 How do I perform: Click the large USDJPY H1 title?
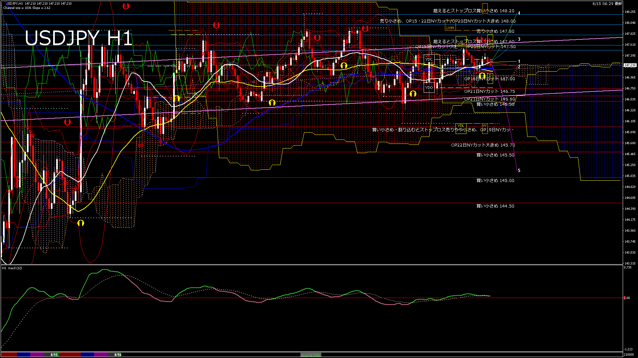79,38
